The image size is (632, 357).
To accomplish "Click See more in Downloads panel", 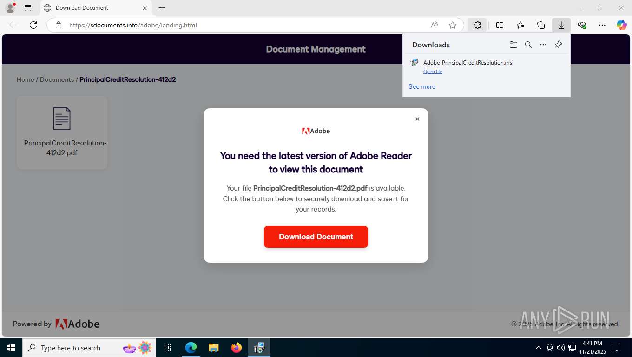I will tap(422, 86).
